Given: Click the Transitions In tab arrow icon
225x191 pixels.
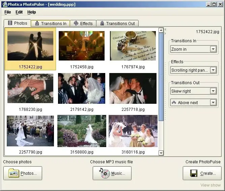Looking at the screenshot, I should coord(37,23).
